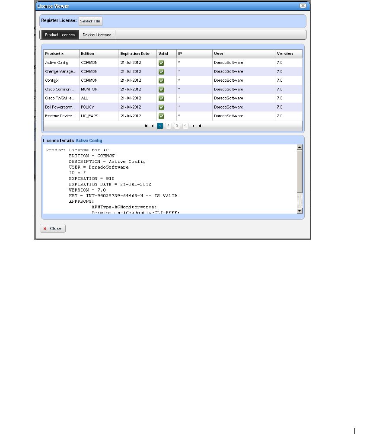Go to next page of licenses
The image size is (389, 434).
click(x=193, y=126)
